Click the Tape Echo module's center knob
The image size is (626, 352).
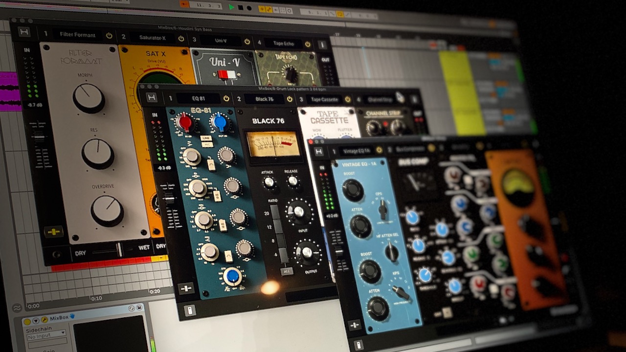point(291,74)
